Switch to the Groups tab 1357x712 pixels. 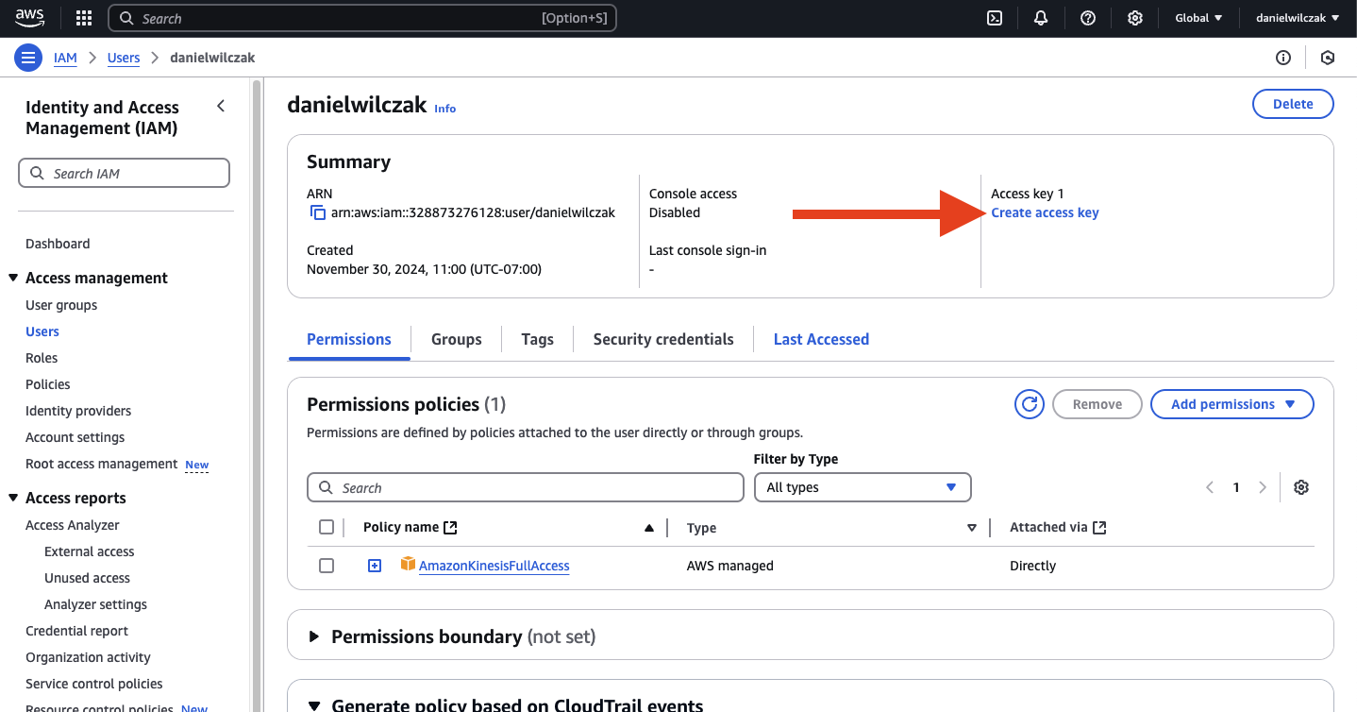457,339
